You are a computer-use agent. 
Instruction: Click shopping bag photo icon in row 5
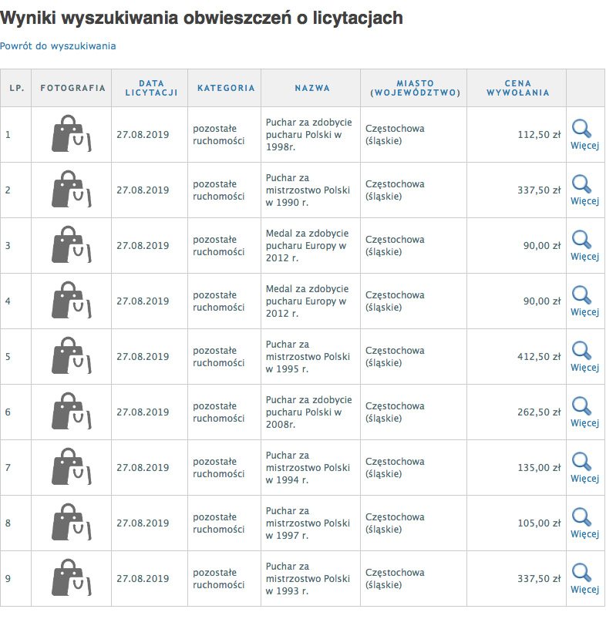[x=72, y=355]
